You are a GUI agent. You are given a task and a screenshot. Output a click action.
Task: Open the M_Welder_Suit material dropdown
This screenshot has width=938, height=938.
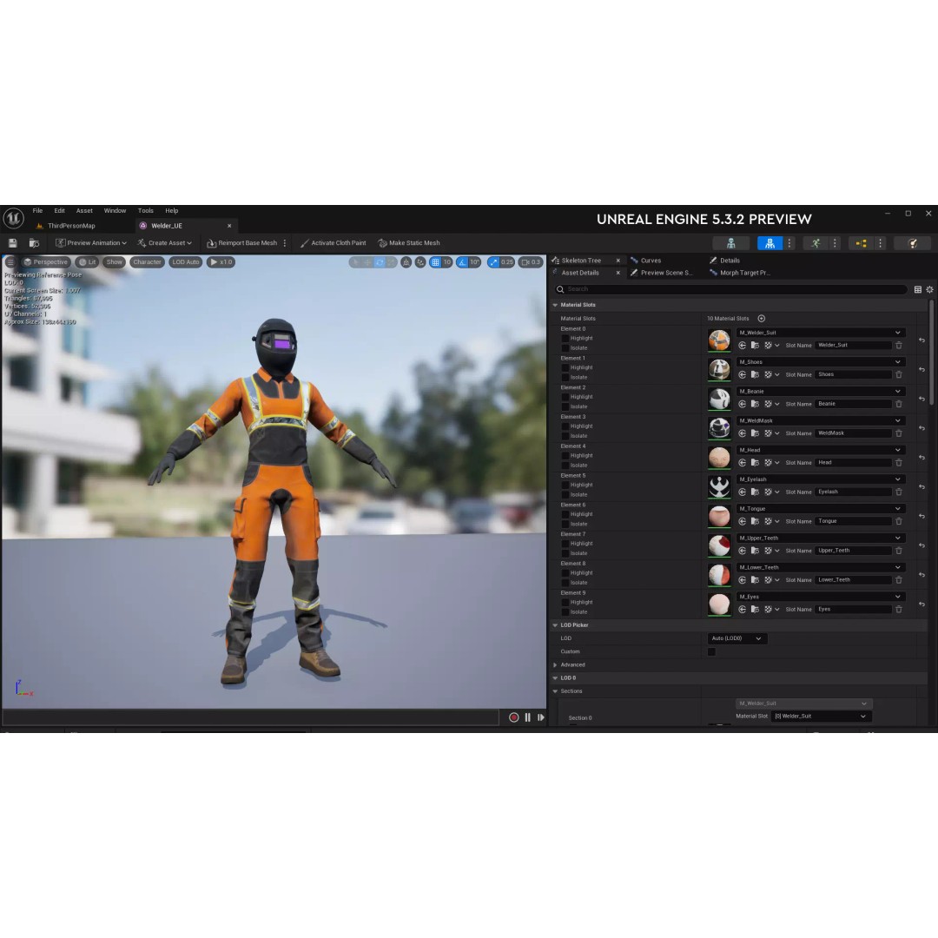[x=820, y=333]
